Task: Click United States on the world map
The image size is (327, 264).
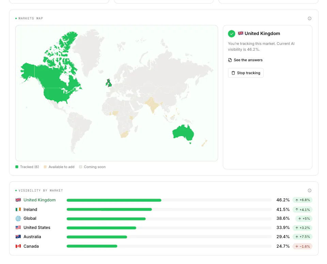Action: pos(56,95)
